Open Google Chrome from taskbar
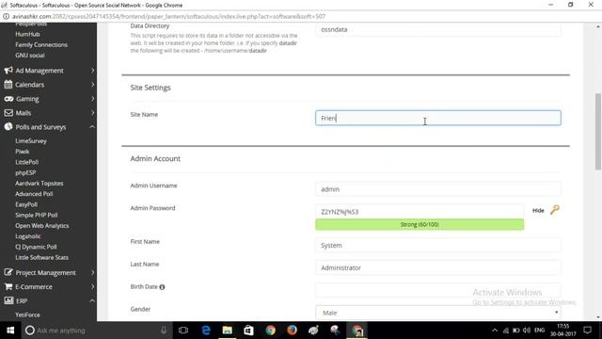This screenshot has width=602, height=339. (270, 331)
